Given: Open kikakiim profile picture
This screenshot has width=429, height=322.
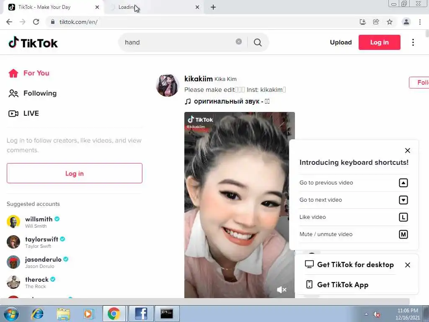Looking at the screenshot, I should pos(168,86).
